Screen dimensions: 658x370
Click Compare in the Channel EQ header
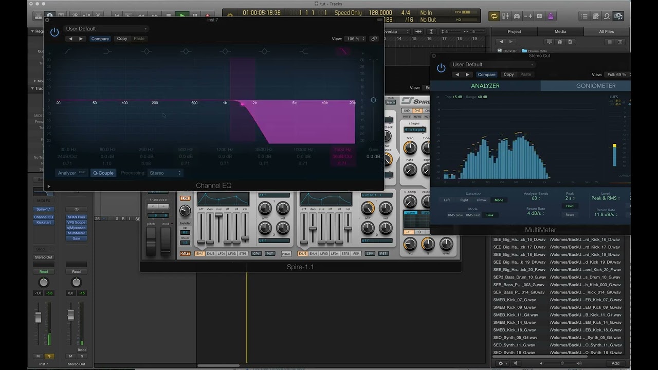100,39
